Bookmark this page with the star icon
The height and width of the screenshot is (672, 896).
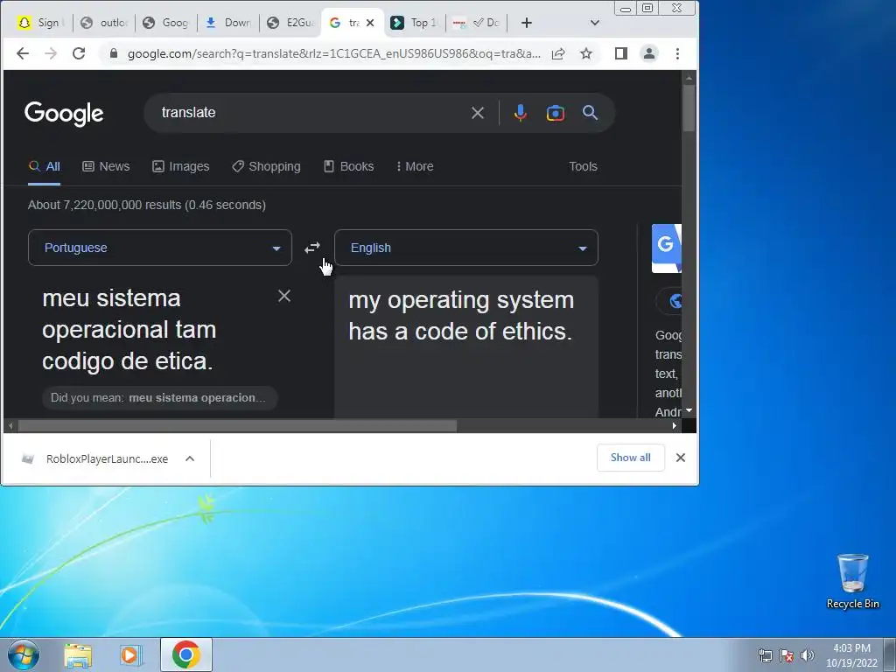[586, 53]
